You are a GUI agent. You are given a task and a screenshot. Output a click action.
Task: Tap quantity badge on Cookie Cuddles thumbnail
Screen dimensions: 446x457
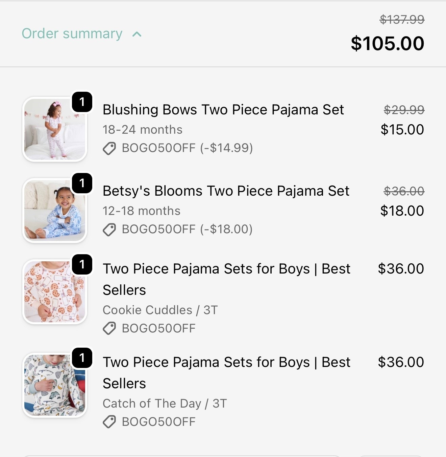[x=82, y=264]
